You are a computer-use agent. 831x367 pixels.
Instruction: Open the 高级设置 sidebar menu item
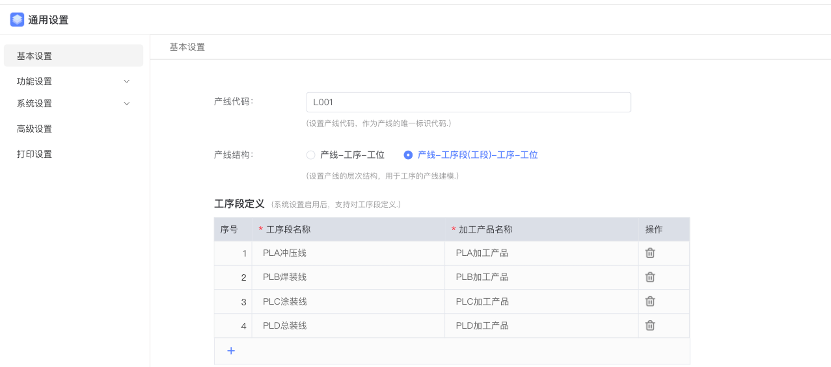coord(34,129)
